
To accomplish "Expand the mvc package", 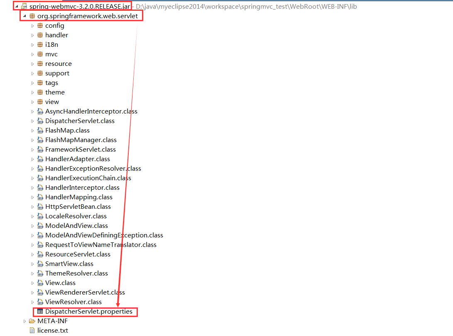I will 33,54.
